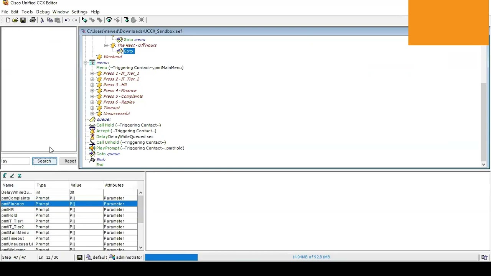Undo the last change with the Undo arrow
Image resolution: width=491 pixels, height=276 pixels.
pos(67,20)
